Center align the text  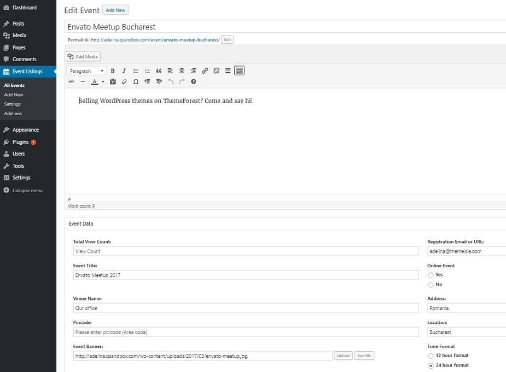point(182,70)
